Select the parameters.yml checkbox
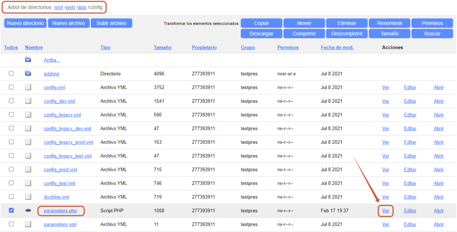 tap(11, 224)
